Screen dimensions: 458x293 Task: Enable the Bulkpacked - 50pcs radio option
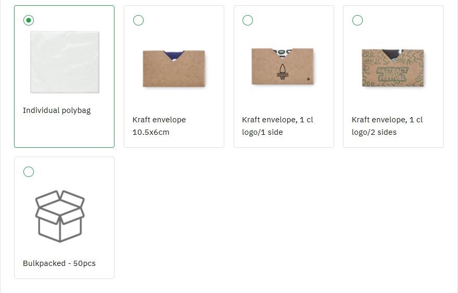[29, 172]
